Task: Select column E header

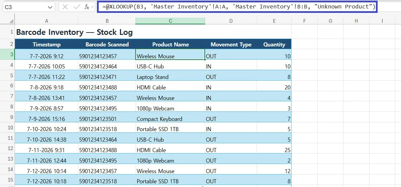Action: (274, 21)
